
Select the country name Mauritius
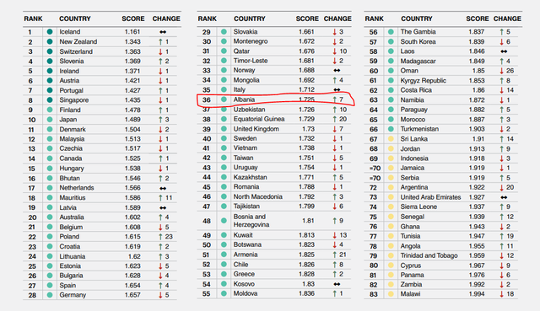tap(73, 198)
